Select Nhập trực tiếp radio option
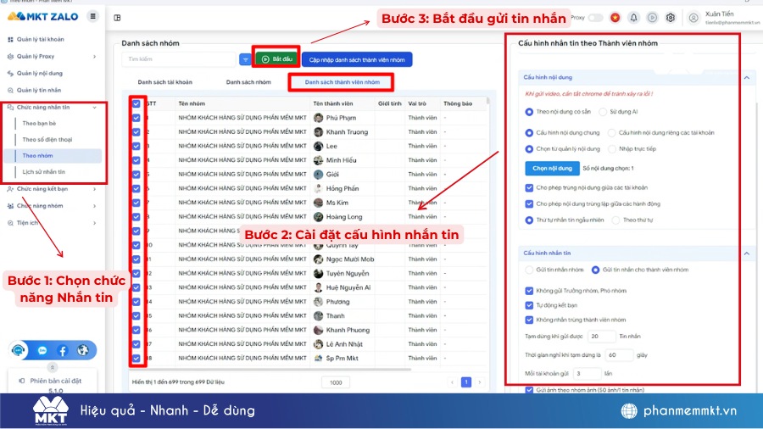The height and width of the screenshot is (429, 763). 612,149
